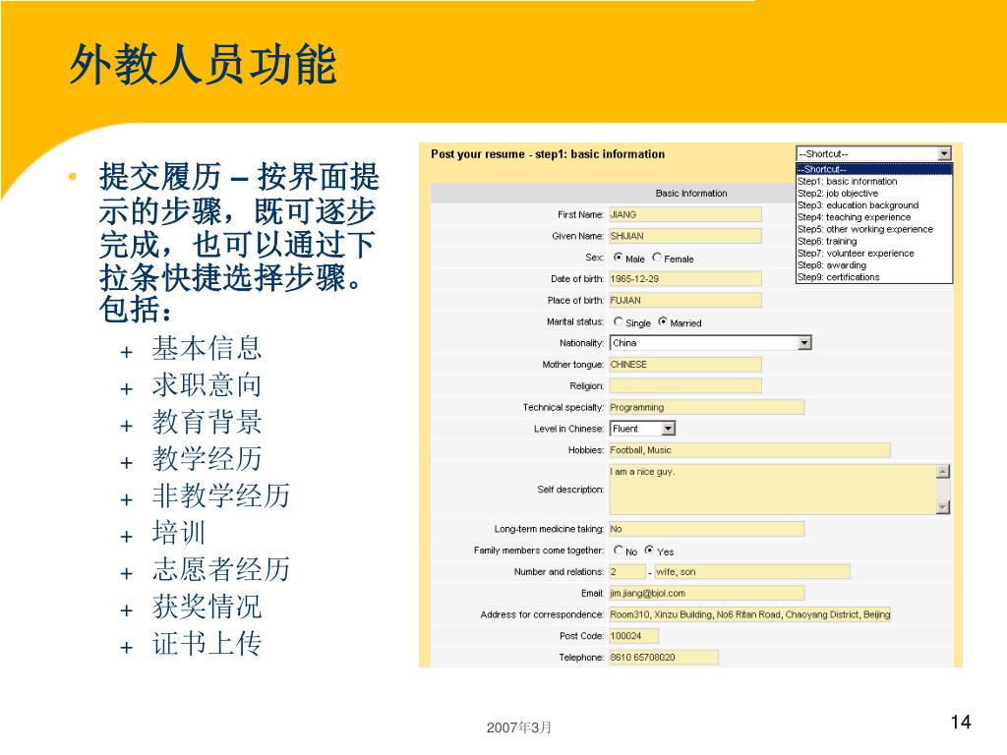This screenshot has height=755, width=1007.
Task: Click the Given Name field SHIJIAN
Action: tap(685, 236)
